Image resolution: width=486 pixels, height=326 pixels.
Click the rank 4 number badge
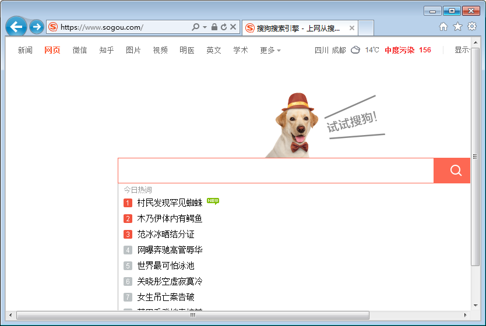[x=128, y=250]
